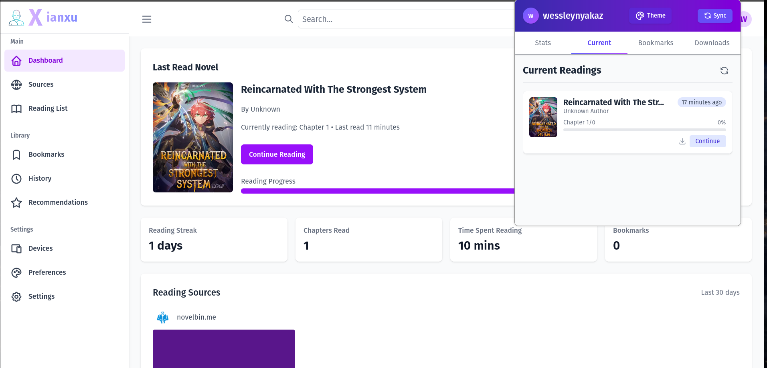Click the Recommendations star icon
Screen dimensions: 767x368
[x=16, y=203]
